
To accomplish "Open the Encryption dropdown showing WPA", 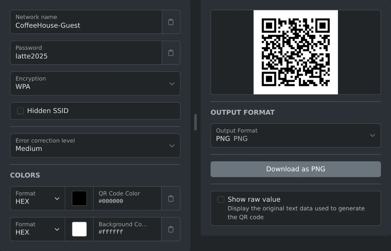I will pos(95,83).
